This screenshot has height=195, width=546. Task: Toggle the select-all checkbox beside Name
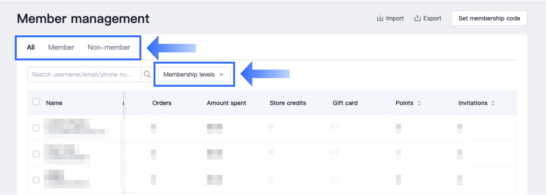[x=36, y=102]
